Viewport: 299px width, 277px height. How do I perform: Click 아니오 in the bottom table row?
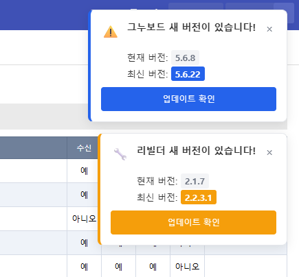tap(187, 267)
